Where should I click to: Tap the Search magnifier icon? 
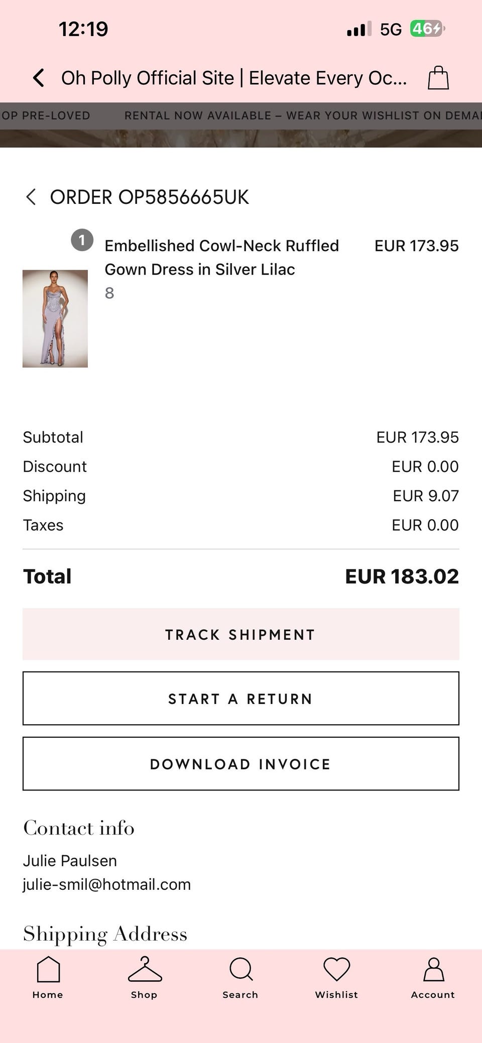click(x=240, y=970)
